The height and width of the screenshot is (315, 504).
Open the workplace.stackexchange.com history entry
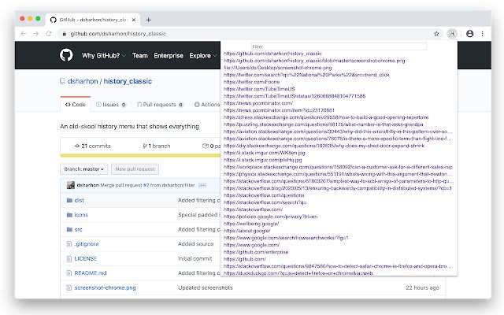(338, 167)
